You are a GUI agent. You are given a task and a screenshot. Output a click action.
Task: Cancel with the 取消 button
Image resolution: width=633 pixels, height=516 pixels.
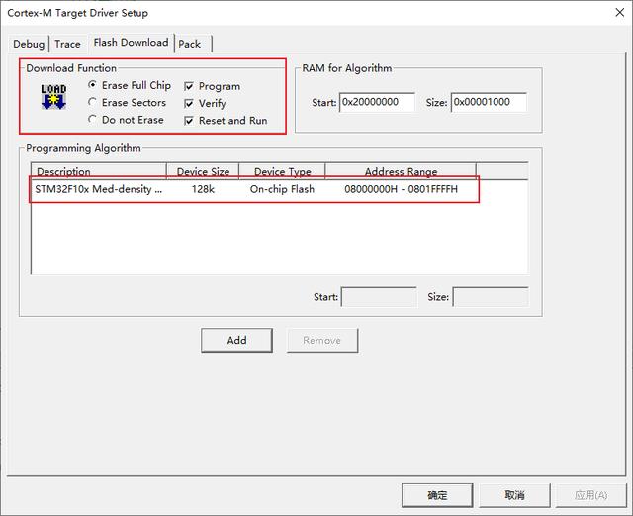514,495
